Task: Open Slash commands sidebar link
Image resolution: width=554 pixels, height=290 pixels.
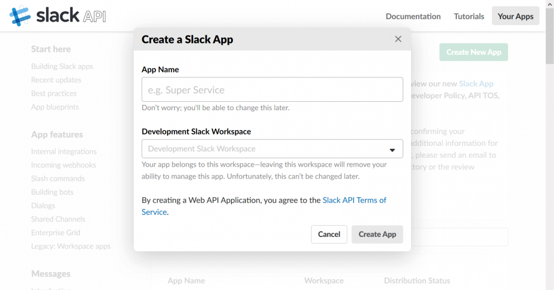Action: [x=58, y=179]
